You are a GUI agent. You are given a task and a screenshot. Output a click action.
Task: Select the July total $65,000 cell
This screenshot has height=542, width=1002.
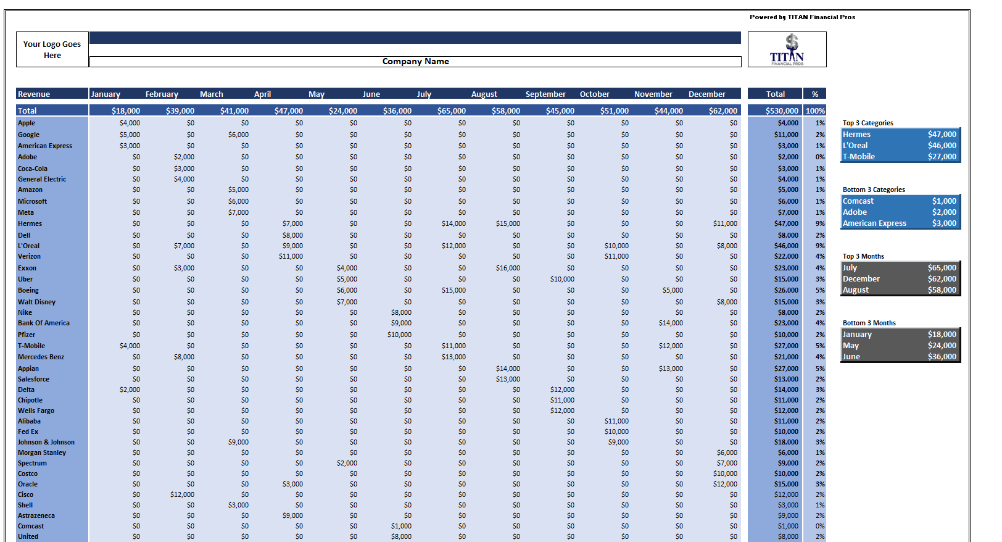[x=451, y=111]
